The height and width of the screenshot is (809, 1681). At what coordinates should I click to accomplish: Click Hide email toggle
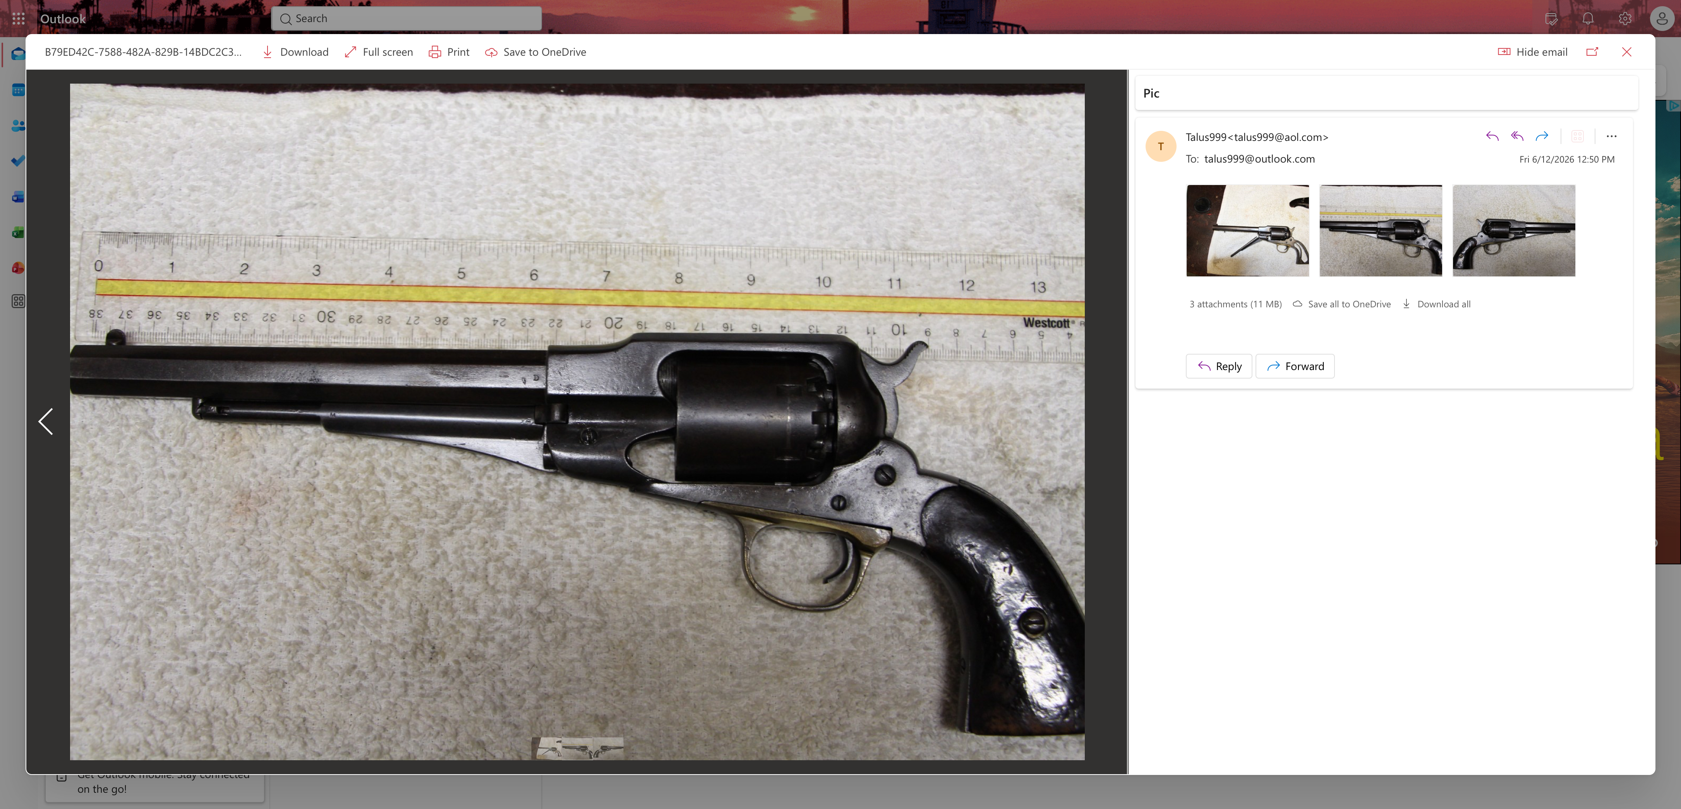coord(1532,52)
